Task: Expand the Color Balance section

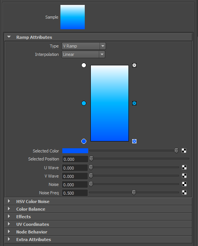Action: (9, 209)
